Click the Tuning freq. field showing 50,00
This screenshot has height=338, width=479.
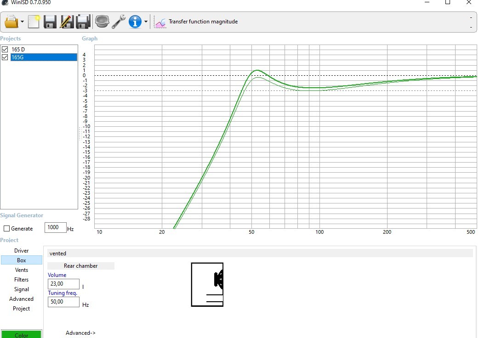(x=63, y=302)
